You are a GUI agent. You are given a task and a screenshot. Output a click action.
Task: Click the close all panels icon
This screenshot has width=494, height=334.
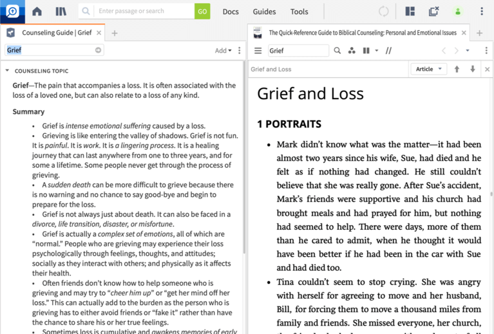pyautogui.click(x=434, y=12)
